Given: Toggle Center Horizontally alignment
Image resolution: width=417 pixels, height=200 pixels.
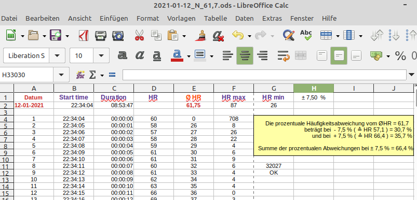Looking at the screenshot, I should (x=245, y=56).
